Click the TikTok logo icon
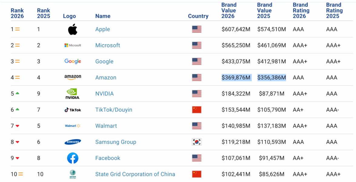Screen dimensions: 356x182 (x=73, y=110)
